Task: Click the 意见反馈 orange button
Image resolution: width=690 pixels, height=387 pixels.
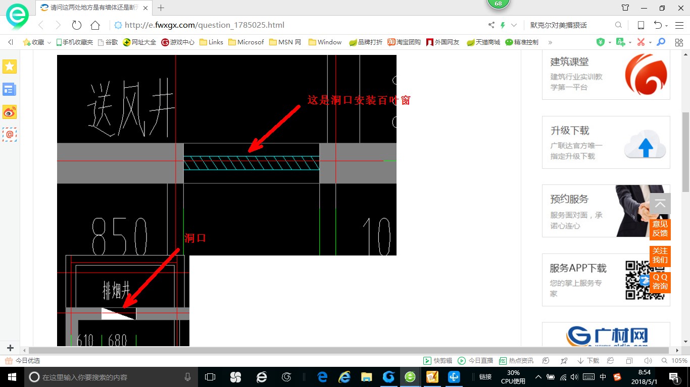Action: [x=660, y=229]
